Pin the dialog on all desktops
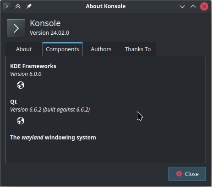 tap(29, 6)
